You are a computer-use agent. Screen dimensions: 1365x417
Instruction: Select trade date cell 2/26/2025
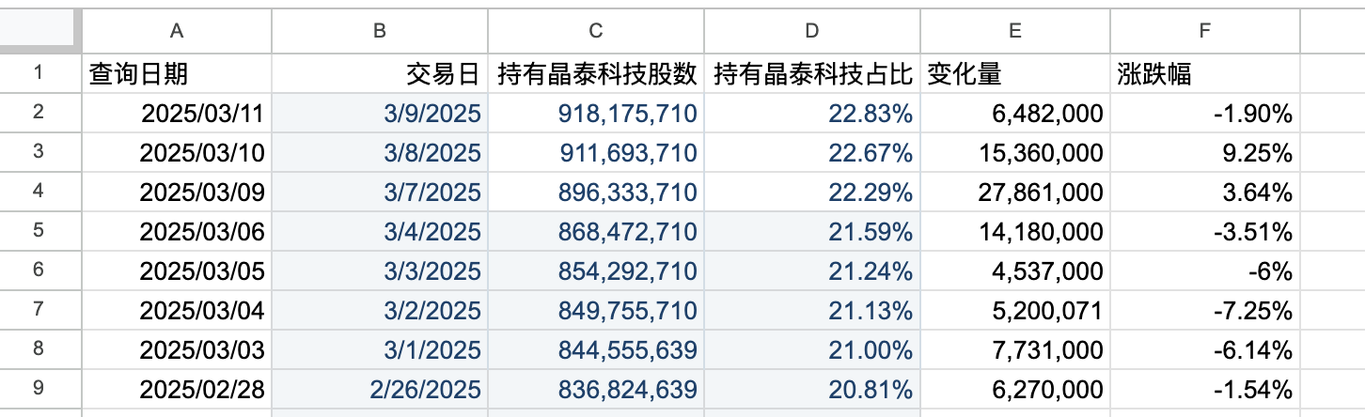click(379, 389)
